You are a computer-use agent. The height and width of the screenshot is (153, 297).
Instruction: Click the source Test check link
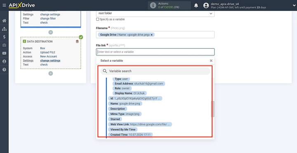pyautogui.click(x=44, y=23)
